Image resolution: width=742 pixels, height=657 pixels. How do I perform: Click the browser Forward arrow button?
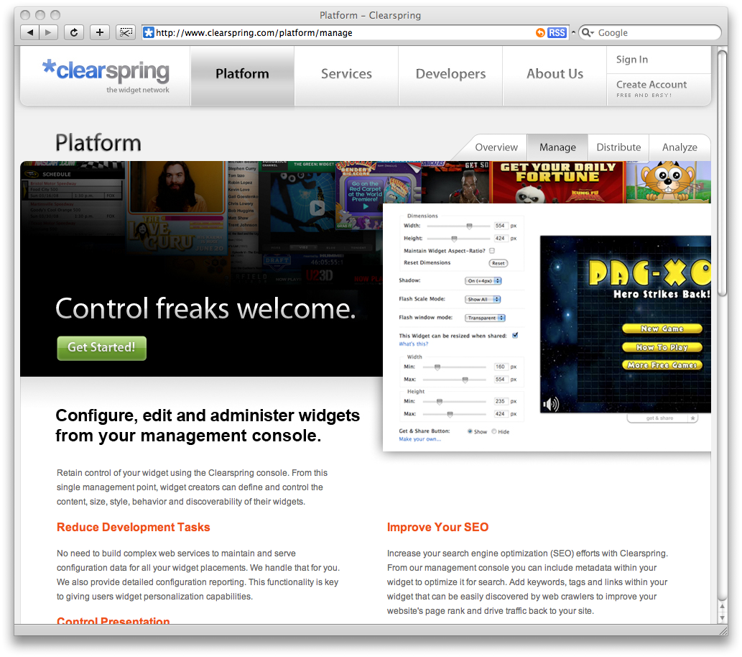(x=48, y=32)
